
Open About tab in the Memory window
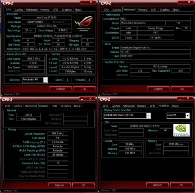77,106
